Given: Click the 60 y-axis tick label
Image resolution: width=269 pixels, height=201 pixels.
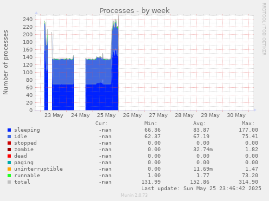Looking at the screenshot, I should pyautogui.click(x=29, y=88).
